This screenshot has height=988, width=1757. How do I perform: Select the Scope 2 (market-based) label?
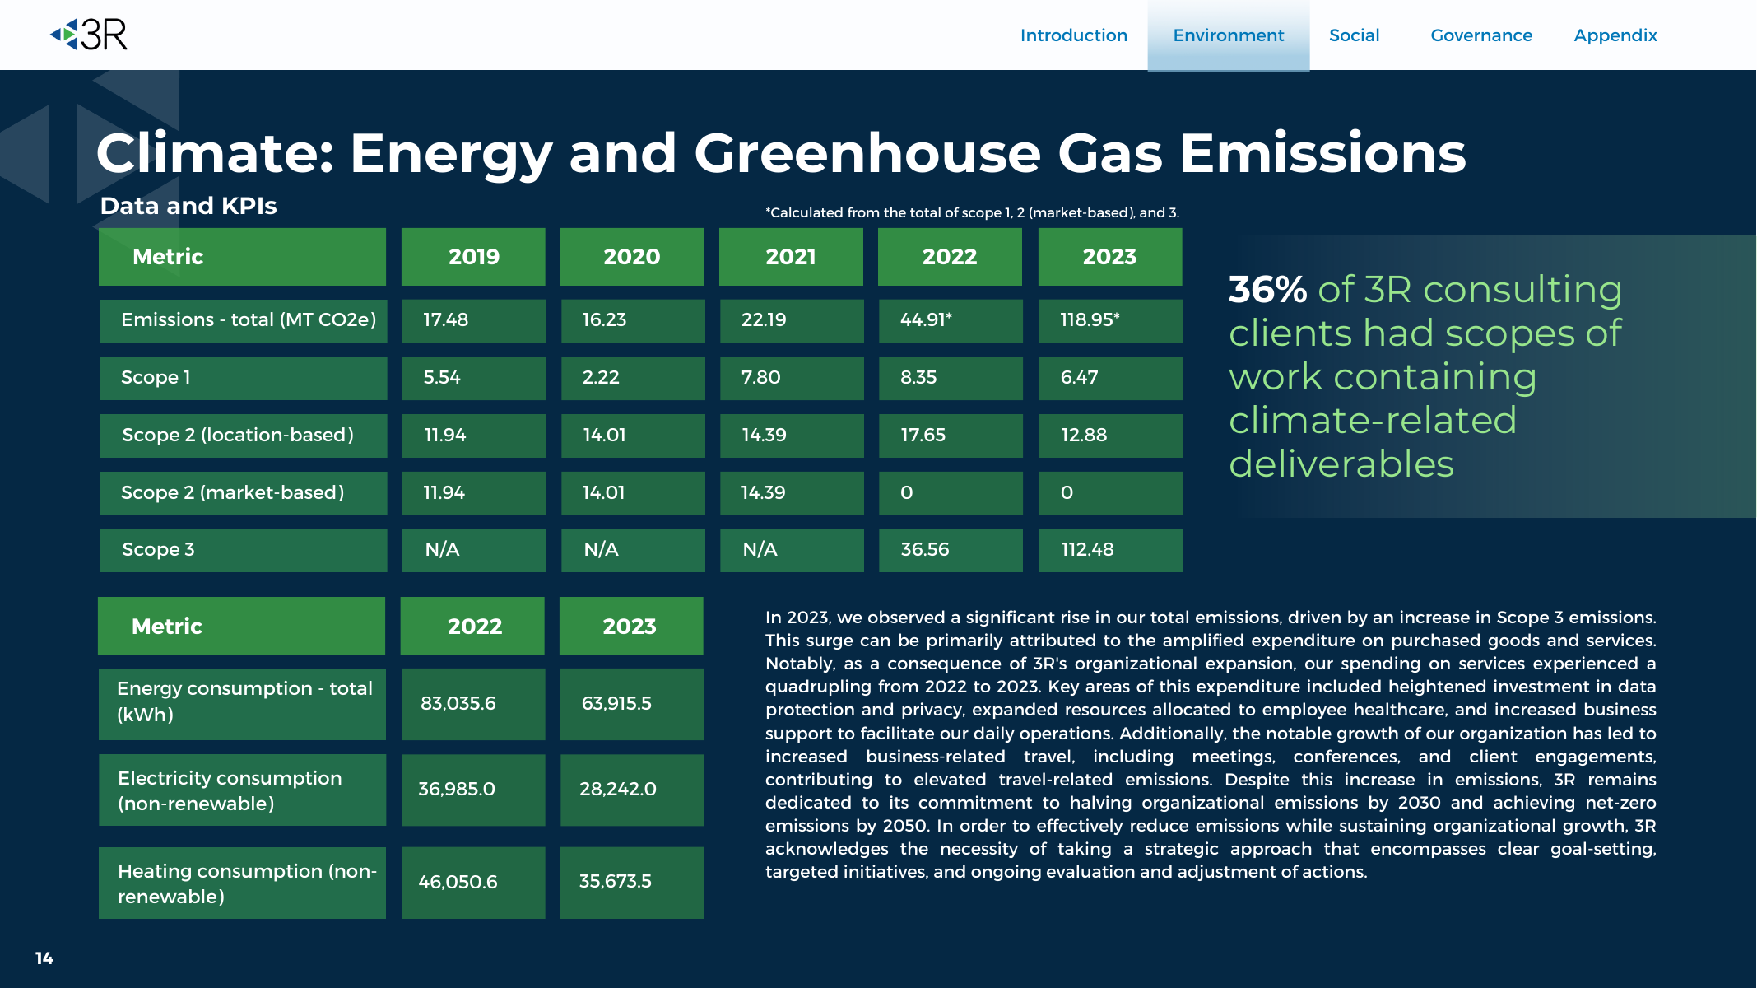pyautogui.click(x=243, y=493)
